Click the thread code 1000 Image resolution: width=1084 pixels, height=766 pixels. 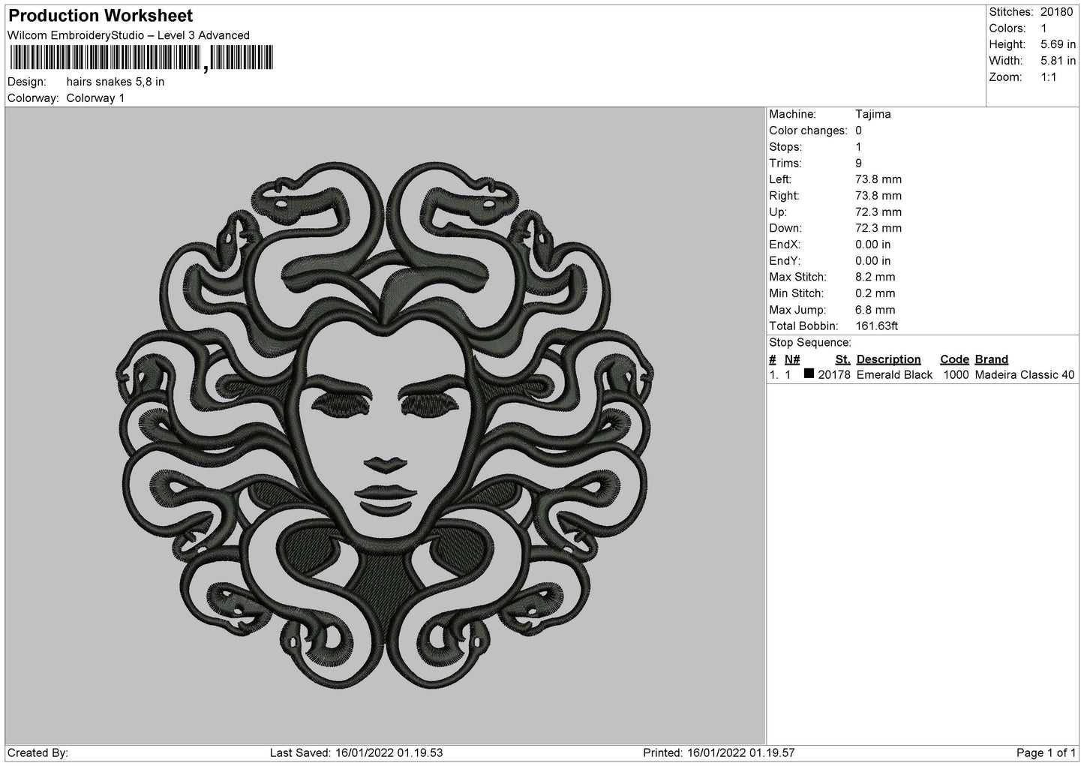click(x=956, y=375)
